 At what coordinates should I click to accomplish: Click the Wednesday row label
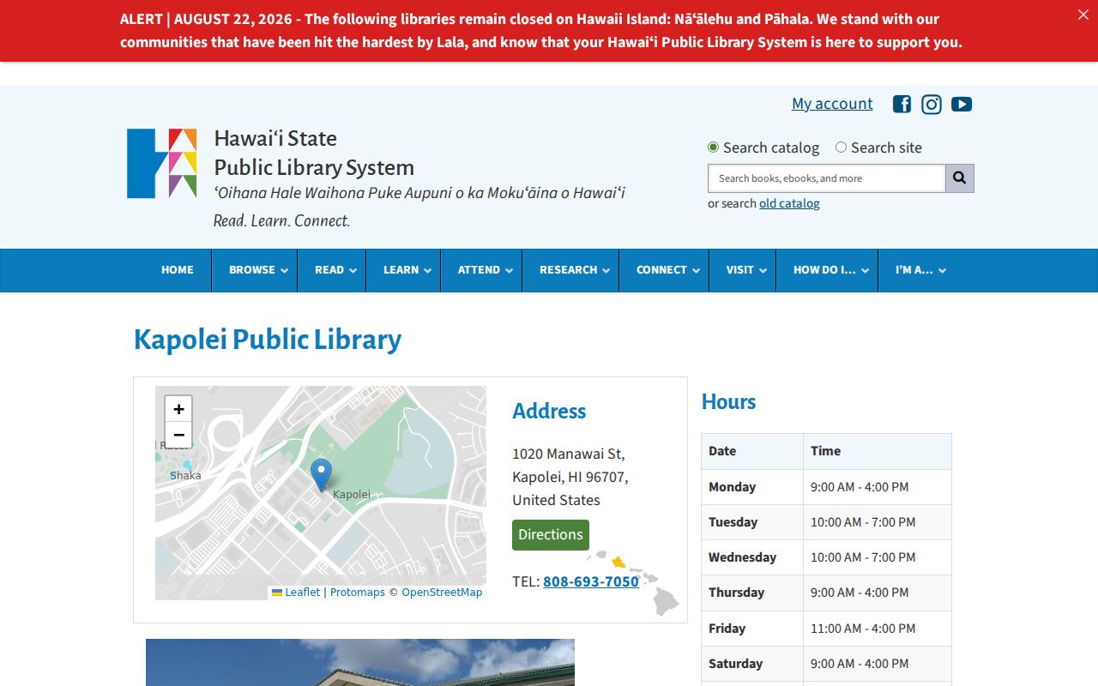pos(742,557)
